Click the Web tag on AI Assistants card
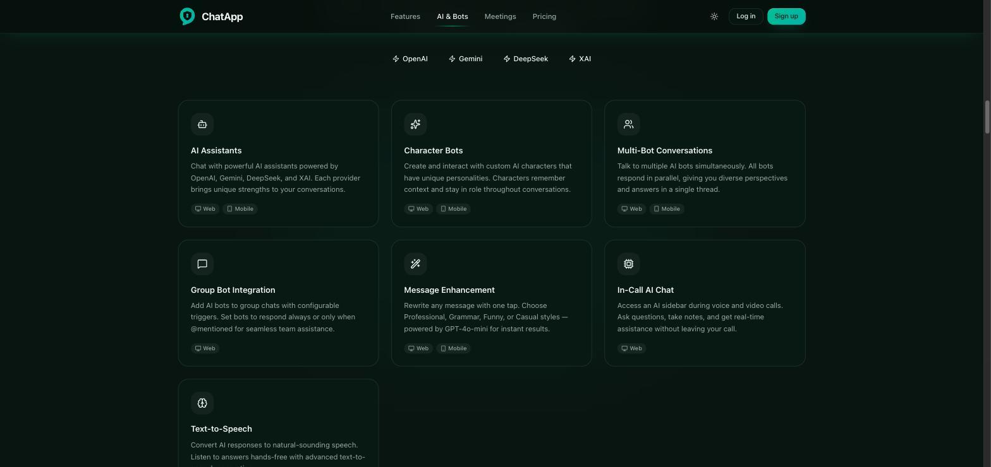The width and height of the screenshot is (991, 467). [205, 209]
